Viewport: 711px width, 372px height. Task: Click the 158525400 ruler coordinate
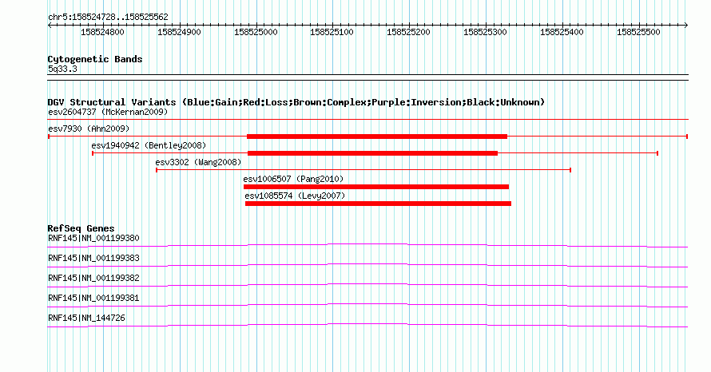tap(562, 32)
